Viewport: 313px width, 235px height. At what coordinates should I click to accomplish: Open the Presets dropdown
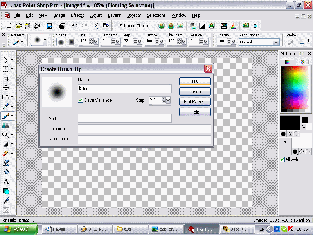pyautogui.click(x=17, y=42)
